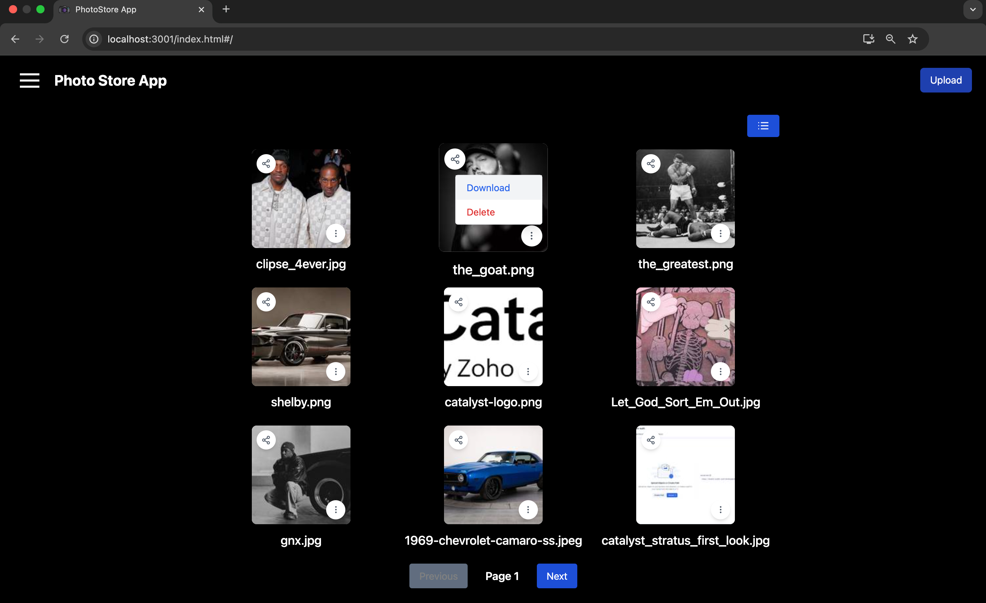
Task: Share Let_God_Sort_Em_Out.jpg image
Action: [x=651, y=302]
